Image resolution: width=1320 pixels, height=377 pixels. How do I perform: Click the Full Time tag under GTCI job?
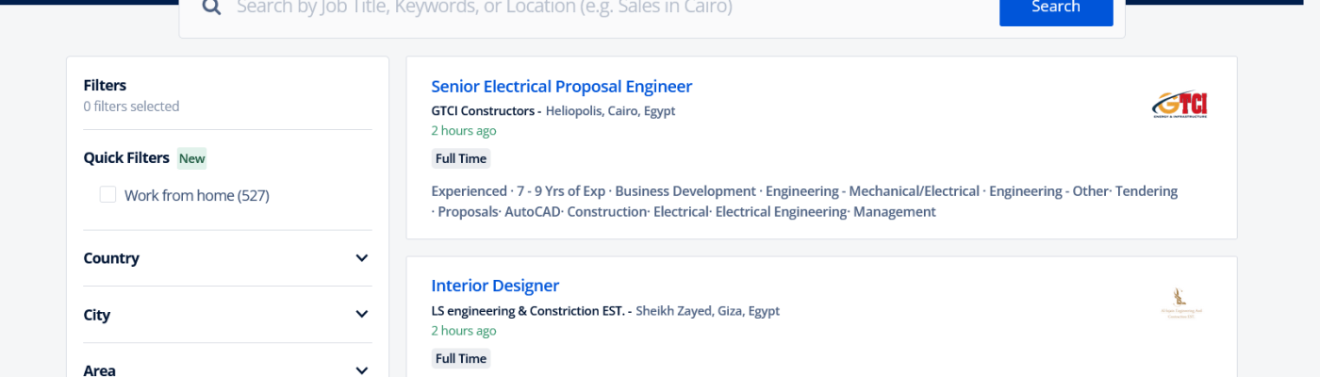click(x=461, y=158)
